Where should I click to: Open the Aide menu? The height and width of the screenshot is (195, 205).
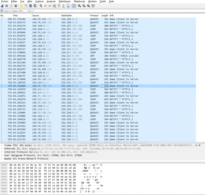111,2
